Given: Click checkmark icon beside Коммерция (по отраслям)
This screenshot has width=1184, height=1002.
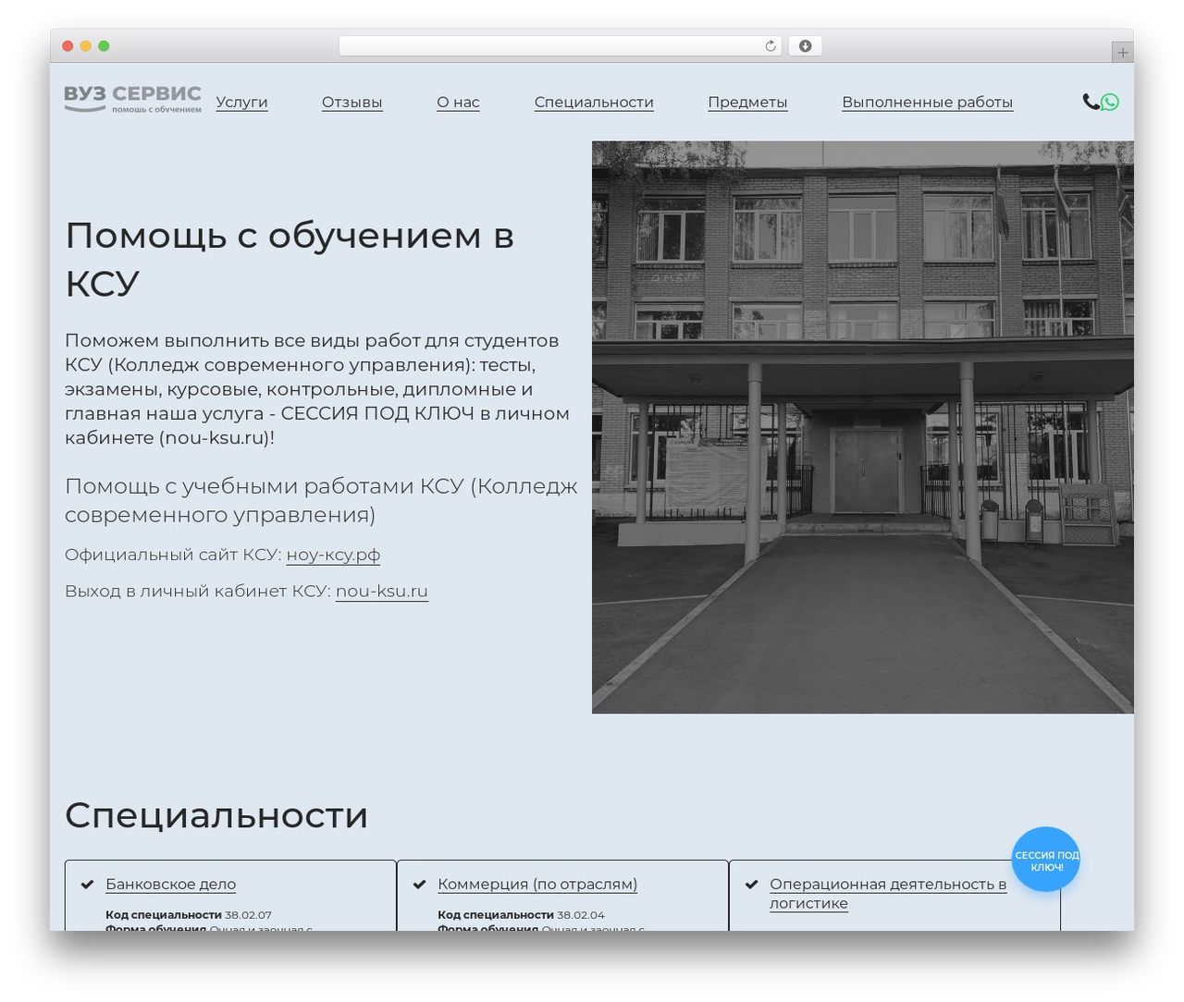Looking at the screenshot, I should [419, 885].
